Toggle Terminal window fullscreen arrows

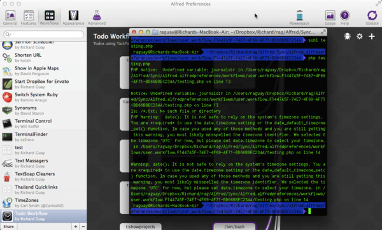tap(323, 32)
